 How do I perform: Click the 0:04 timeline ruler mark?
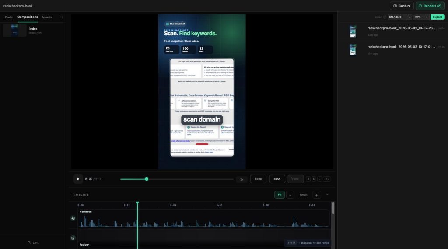point(173,205)
